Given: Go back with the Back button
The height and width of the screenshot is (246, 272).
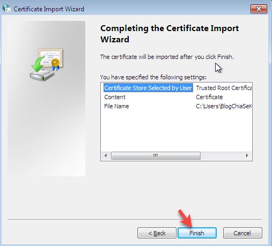Looking at the screenshot, I should [157, 233].
